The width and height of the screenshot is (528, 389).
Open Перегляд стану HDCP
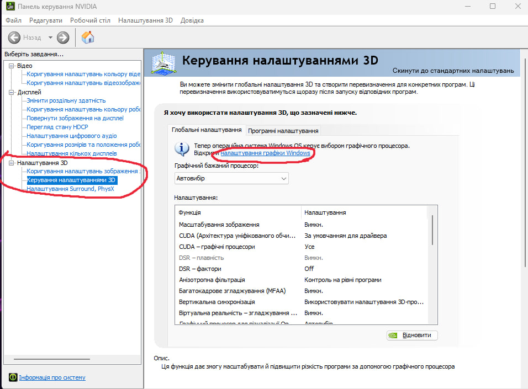pyautogui.click(x=57, y=127)
